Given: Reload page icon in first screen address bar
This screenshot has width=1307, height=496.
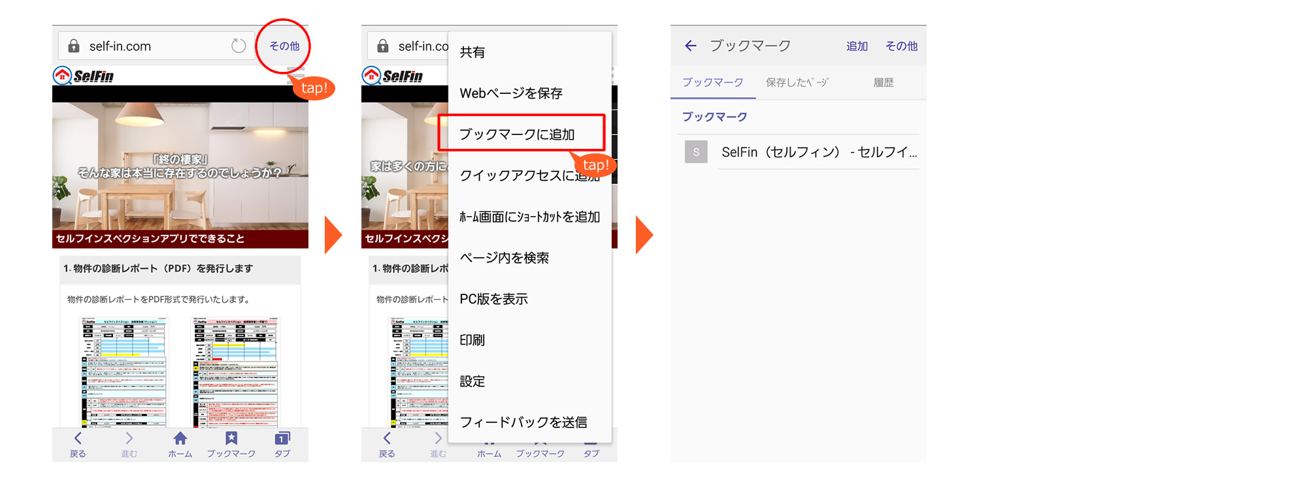Looking at the screenshot, I should click(239, 46).
